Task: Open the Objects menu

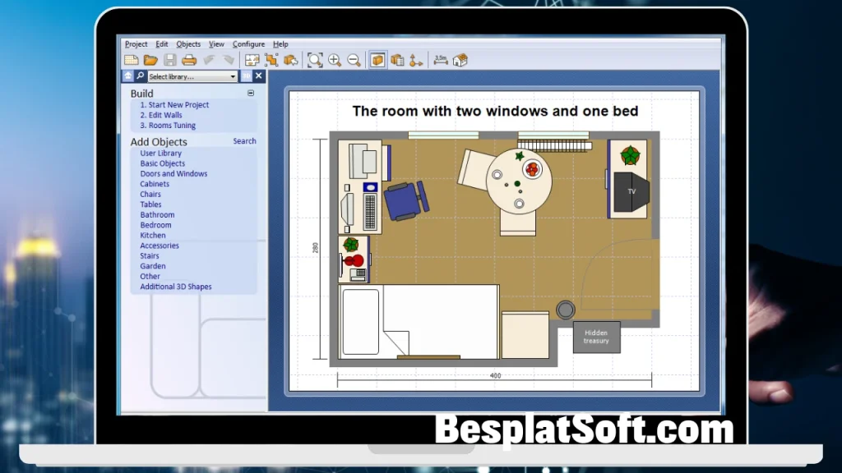Action: (x=188, y=44)
